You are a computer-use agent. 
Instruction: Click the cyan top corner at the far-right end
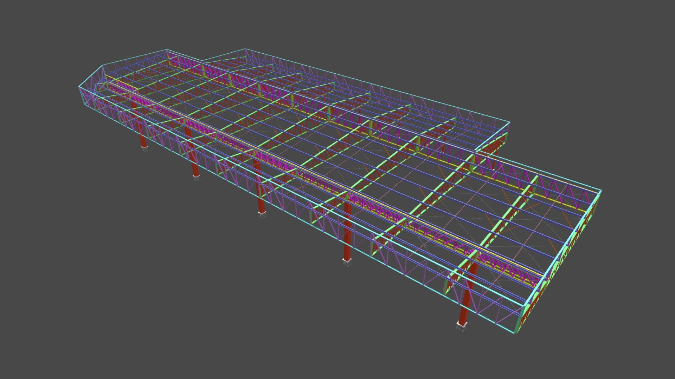point(601,191)
